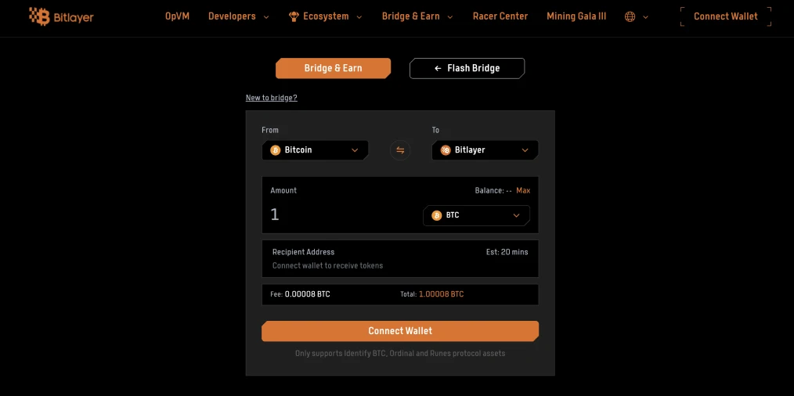This screenshot has width=794, height=396.
Task: Expand the Developers menu chevron
Action: pos(266,16)
